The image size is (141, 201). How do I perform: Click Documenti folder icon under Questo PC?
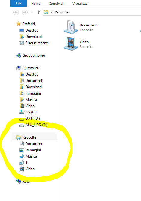click(x=22, y=80)
